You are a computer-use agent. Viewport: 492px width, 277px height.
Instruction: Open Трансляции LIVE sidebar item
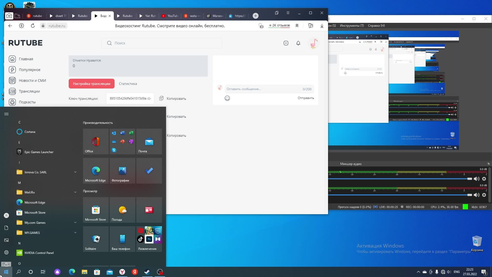[29, 91]
